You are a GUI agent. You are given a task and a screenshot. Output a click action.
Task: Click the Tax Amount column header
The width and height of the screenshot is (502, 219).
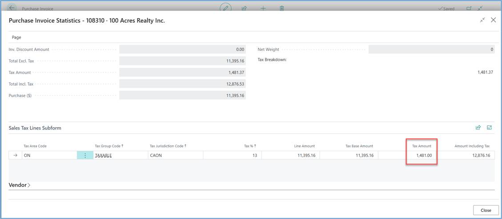pos(422,146)
